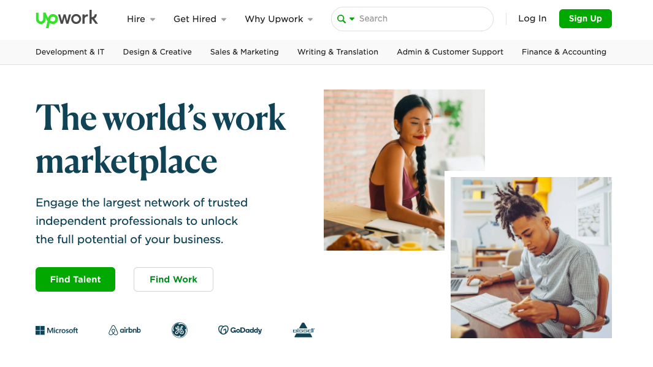Click the Airbnb logo

click(124, 330)
